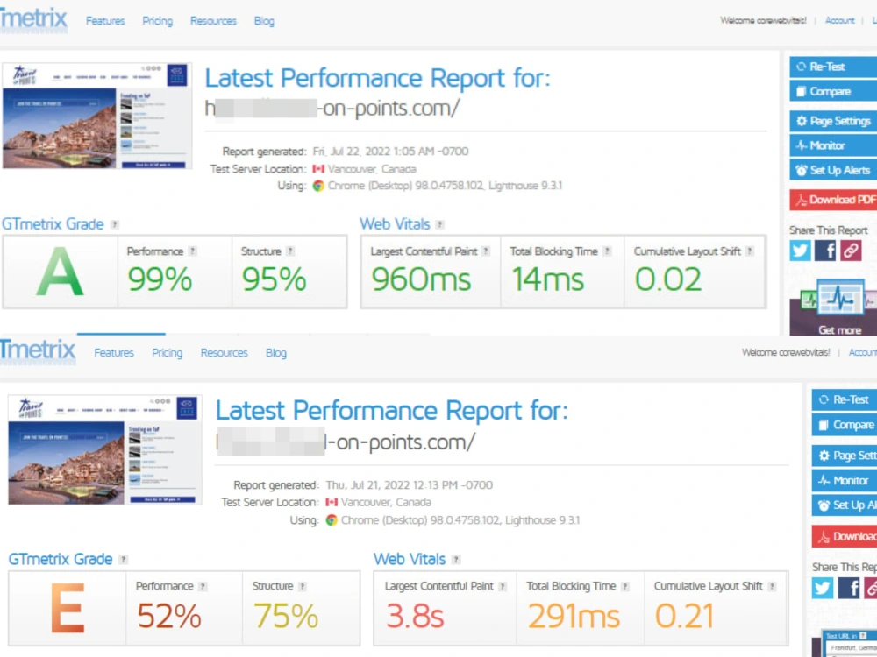Open Features in the top navigation bar

click(105, 21)
